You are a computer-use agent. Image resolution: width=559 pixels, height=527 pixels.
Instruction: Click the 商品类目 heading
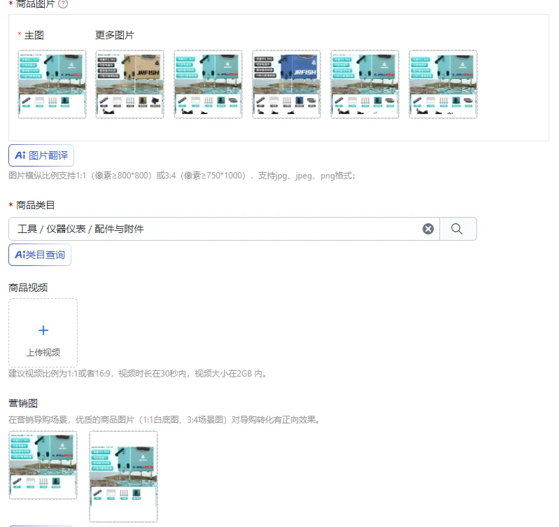35,205
